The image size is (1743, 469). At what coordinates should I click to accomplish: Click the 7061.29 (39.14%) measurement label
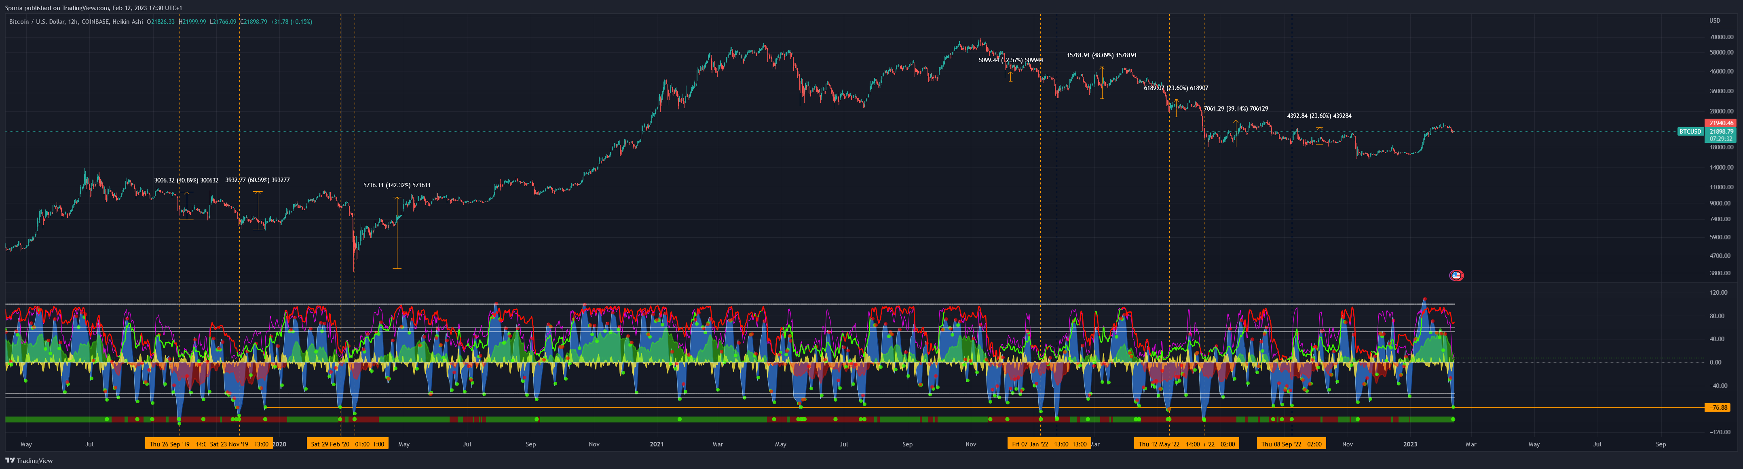tap(1236, 109)
